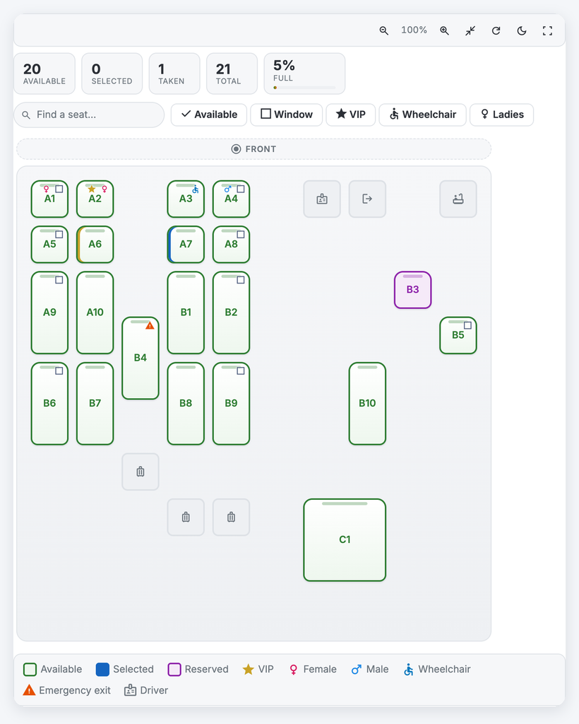This screenshot has height=724, width=579.
Task: Click the zoom out magnifier icon
Action: (383, 30)
